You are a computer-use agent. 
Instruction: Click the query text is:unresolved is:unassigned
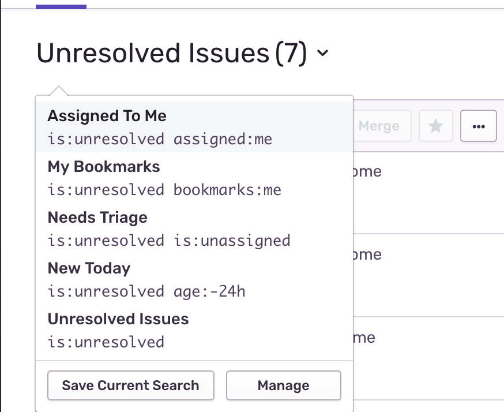[169, 241]
